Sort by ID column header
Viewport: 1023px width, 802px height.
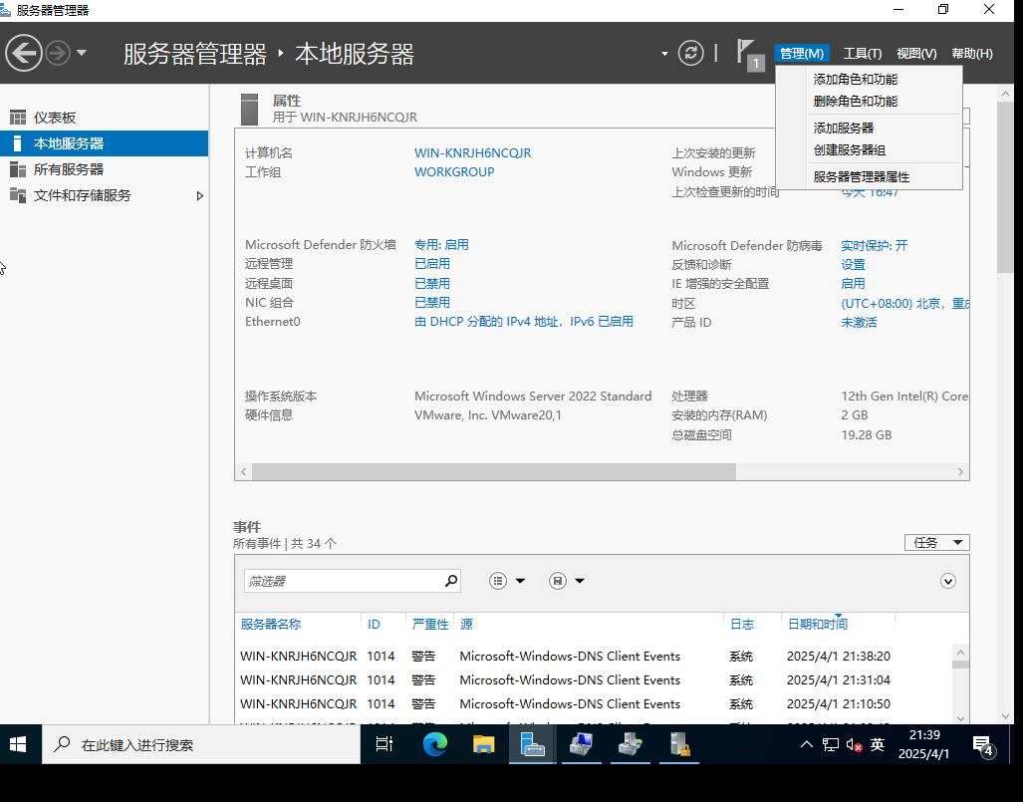[374, 624]
